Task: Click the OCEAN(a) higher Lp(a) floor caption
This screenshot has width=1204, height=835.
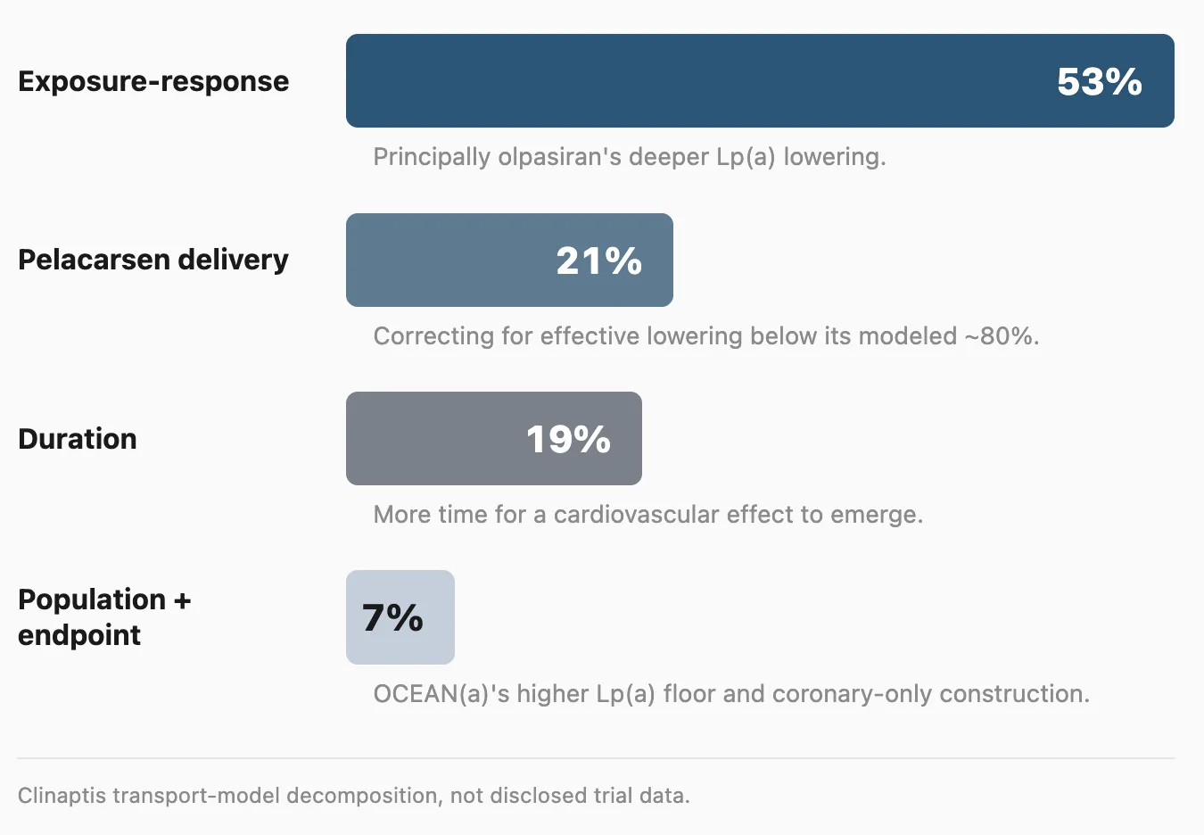Action: pos(731,694)
